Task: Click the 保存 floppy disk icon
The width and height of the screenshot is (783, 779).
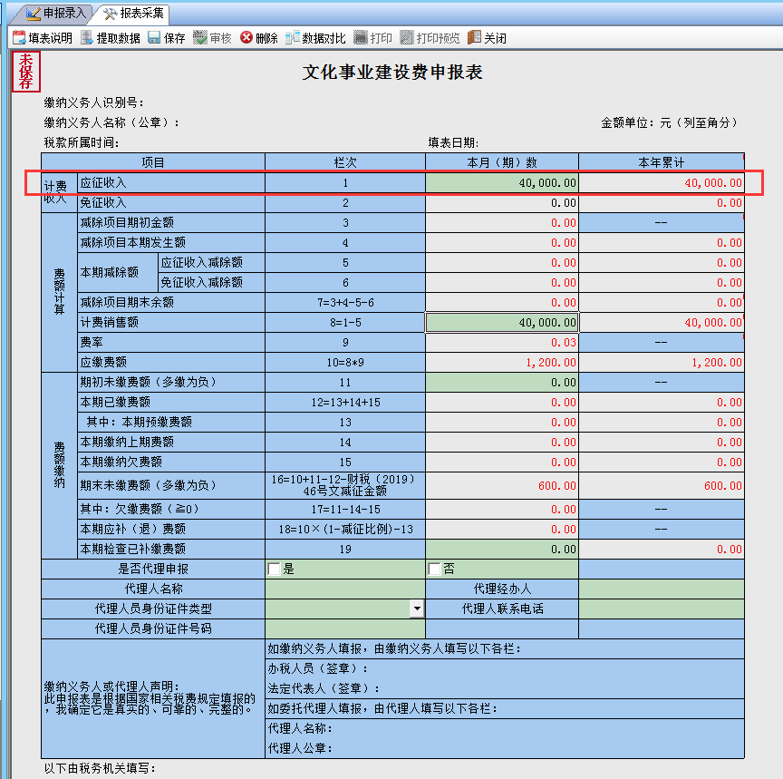Action: pyautogui.click(x=154, y=37)
